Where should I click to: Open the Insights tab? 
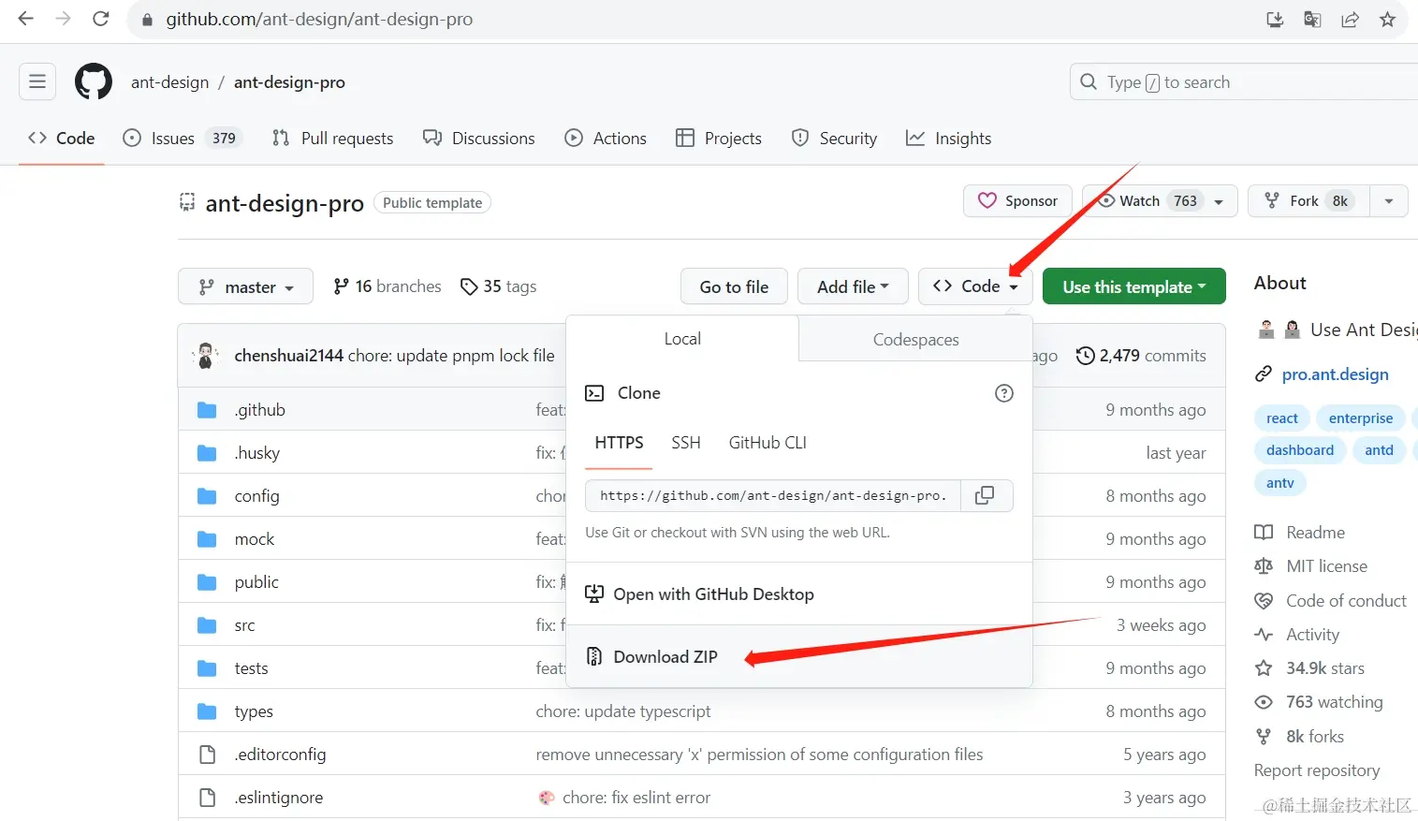pos(948,139)
